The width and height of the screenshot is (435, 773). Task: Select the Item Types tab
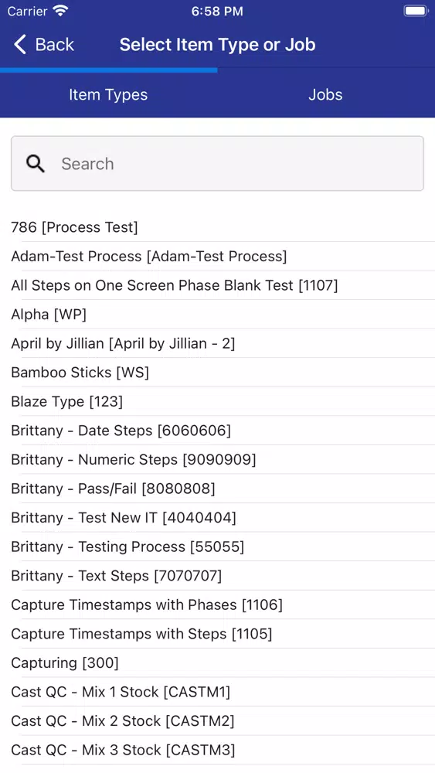click(108, 94)
